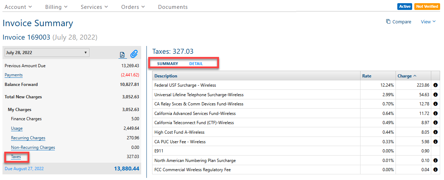
Task: Open the Recurring Charges link
Action: tap(28, 138)
